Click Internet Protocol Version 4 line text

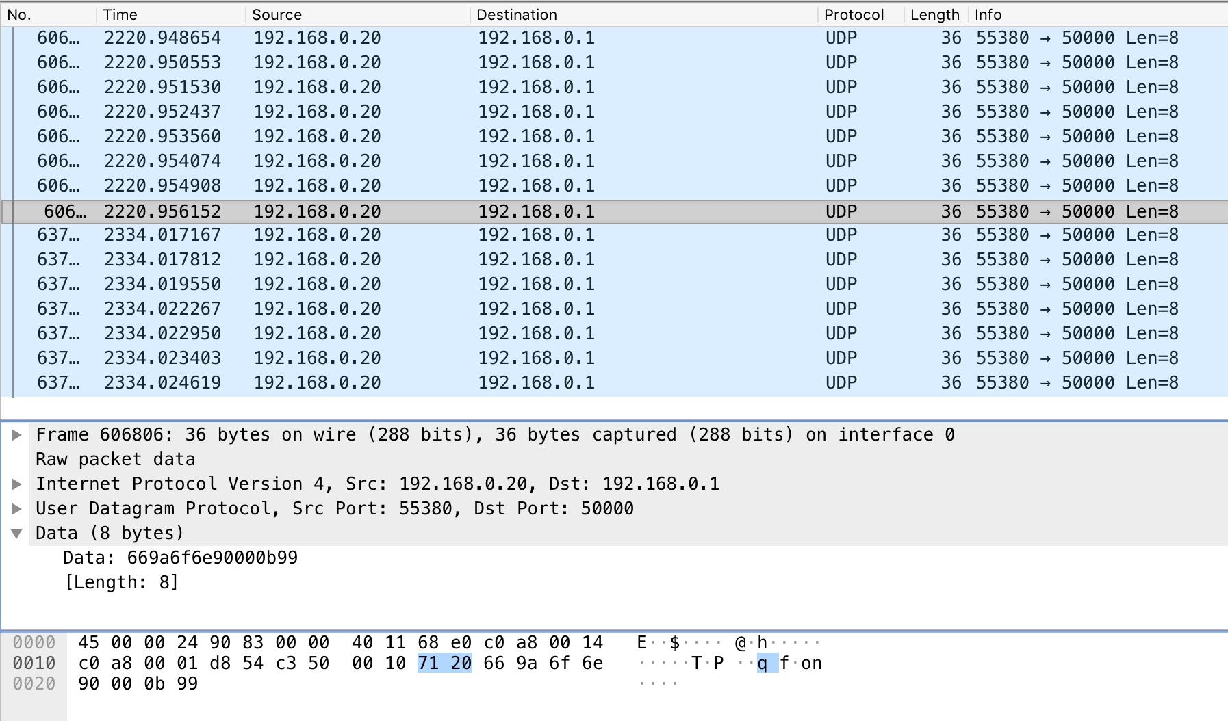(x=378, y=484)
